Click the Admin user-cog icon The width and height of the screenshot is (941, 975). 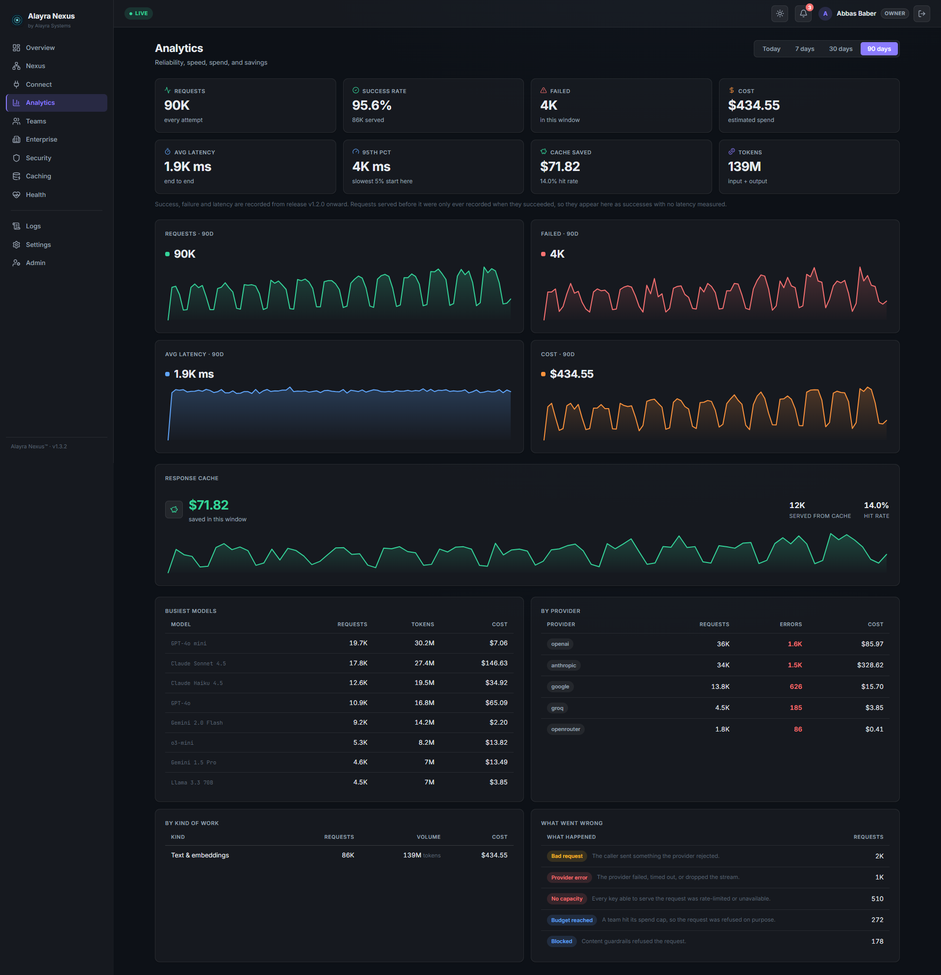[17, 263]
